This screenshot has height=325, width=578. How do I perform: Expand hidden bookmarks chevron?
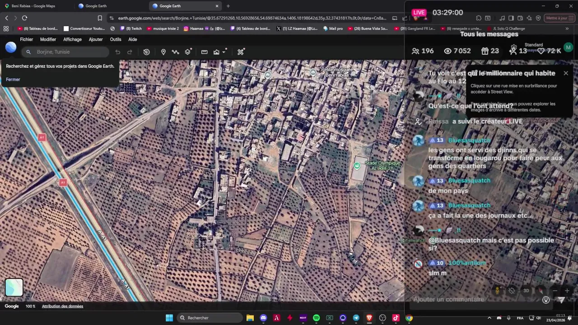click(567, 28)
